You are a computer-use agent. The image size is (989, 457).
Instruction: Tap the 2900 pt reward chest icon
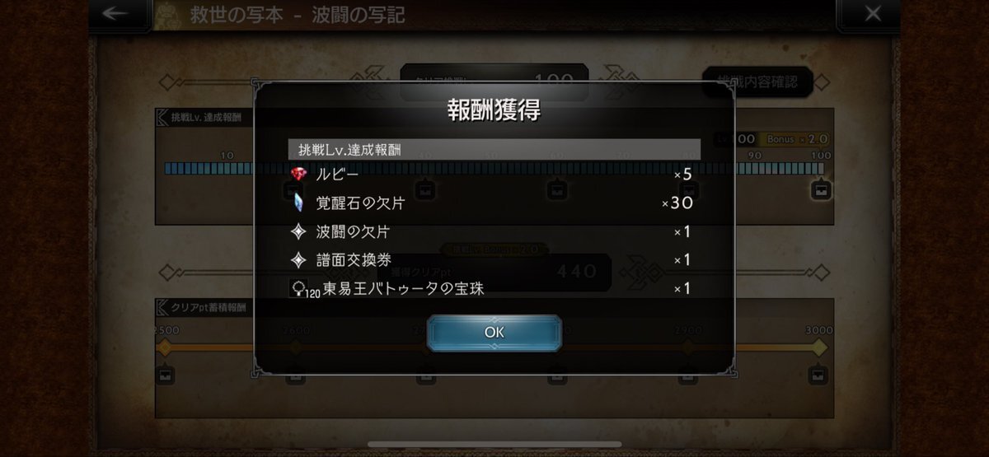point(688,376)
